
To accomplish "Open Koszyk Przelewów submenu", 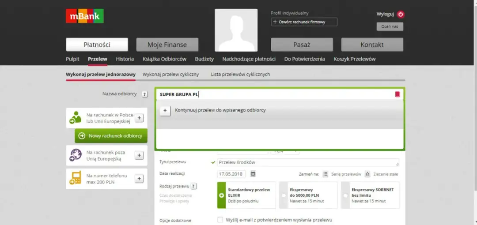I will pos(354,59).
